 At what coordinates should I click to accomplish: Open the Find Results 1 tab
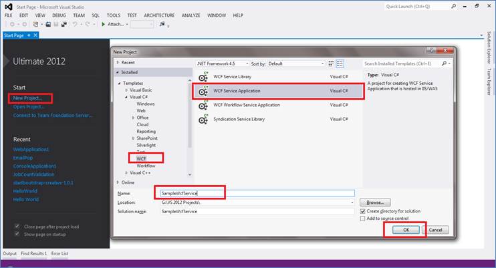point(34,253)
